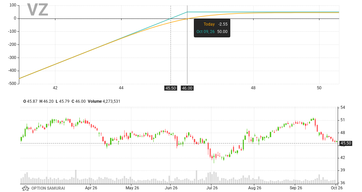Click the 54 price label on candlestick axis
Viewport: 362px width, 192px height.
point(343,107)
